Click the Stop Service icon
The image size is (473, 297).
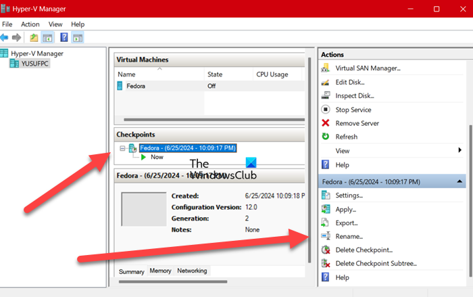(x=326, y=110)
